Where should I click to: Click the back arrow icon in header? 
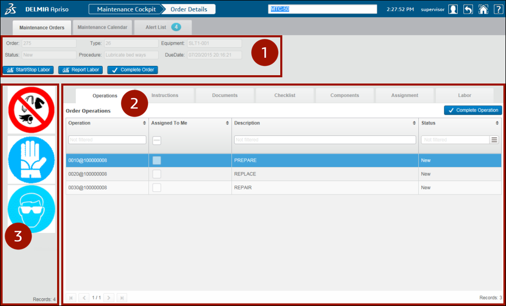pyautogui.click(x=468, y=9)
